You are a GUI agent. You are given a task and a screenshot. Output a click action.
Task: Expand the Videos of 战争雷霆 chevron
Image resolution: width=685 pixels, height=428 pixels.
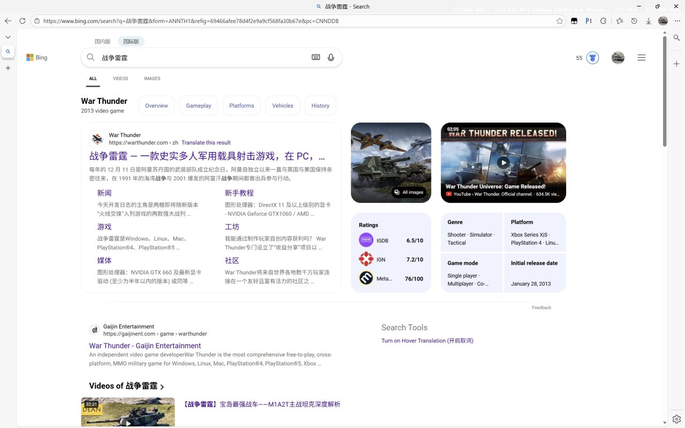click(x=162, y=387)
